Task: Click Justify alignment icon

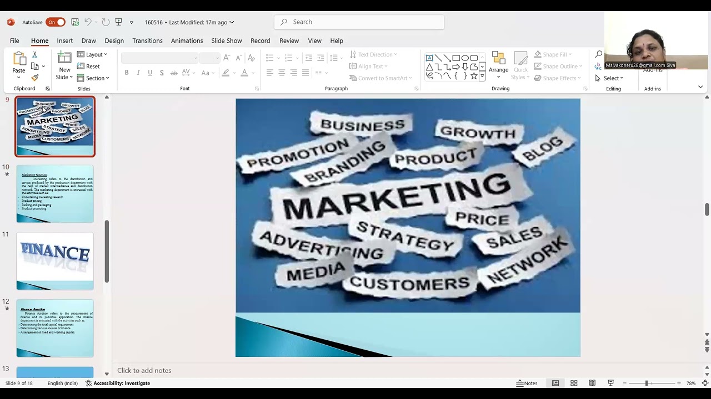Action: 306,73
